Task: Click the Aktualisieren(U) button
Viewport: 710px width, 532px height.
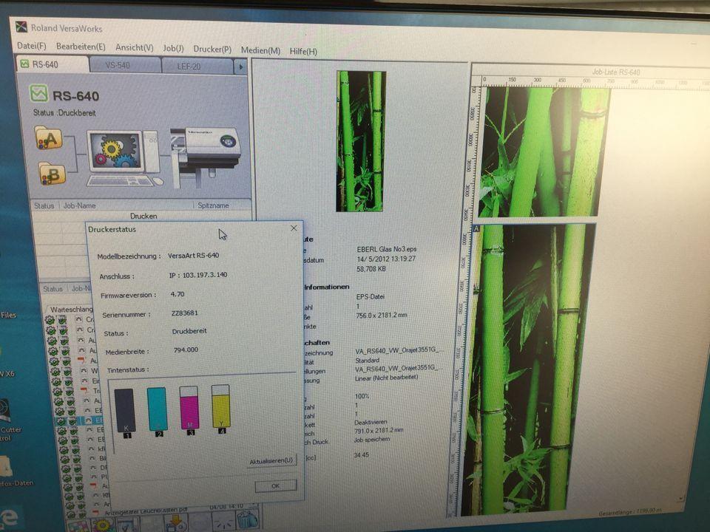Action: (x=271, y=461)
